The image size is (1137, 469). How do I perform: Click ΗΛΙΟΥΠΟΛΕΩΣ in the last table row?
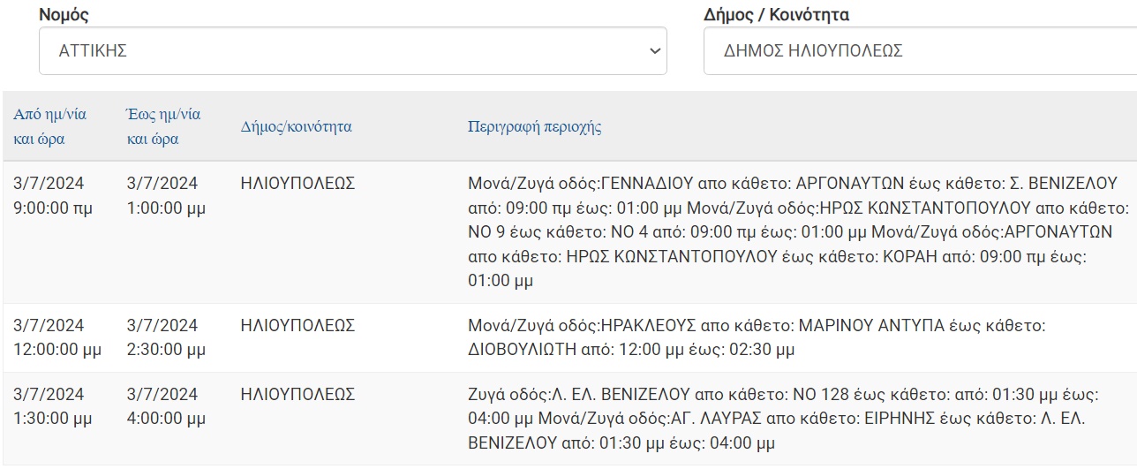tap(297, 394)
